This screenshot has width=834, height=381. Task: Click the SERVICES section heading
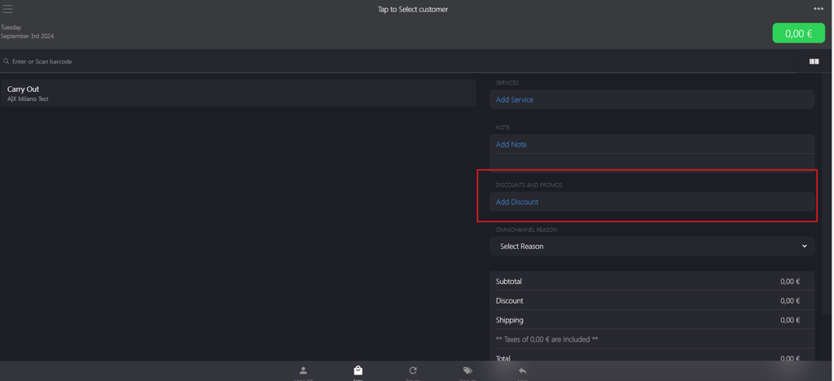coord(507,83)
